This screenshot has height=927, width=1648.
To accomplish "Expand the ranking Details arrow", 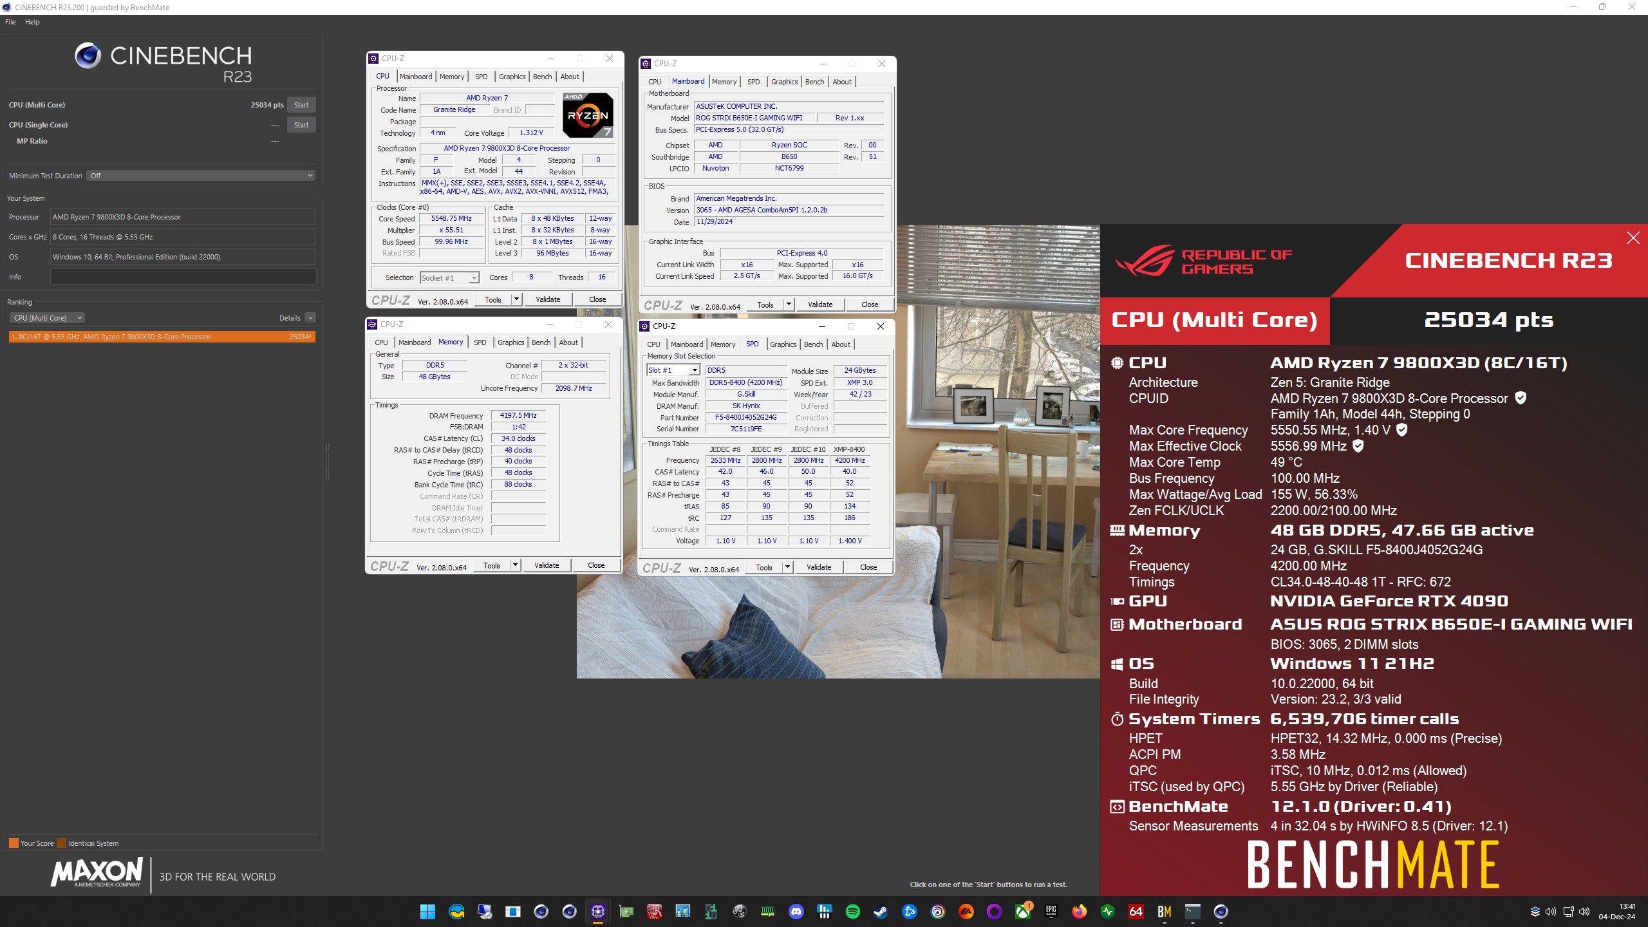I will point(310,318).
